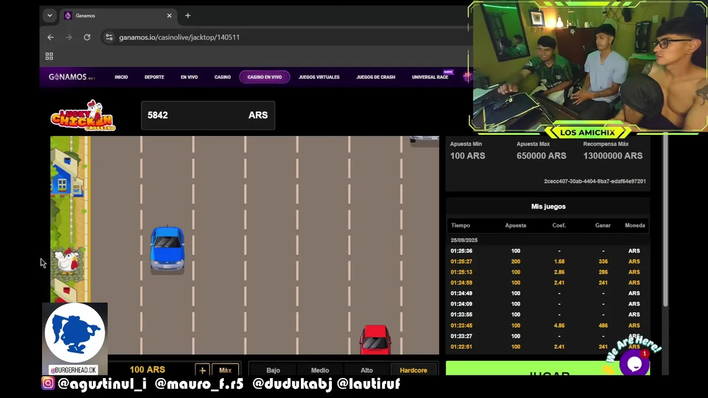The width and height of the screenshot is (708, 398).
Task: Open the apps grid icon in bookmarks bar
Action: pyautogui.click(x=49, y=56)
